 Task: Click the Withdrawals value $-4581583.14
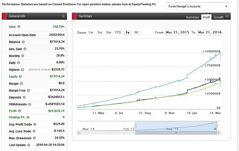click(x=55, y=104)
